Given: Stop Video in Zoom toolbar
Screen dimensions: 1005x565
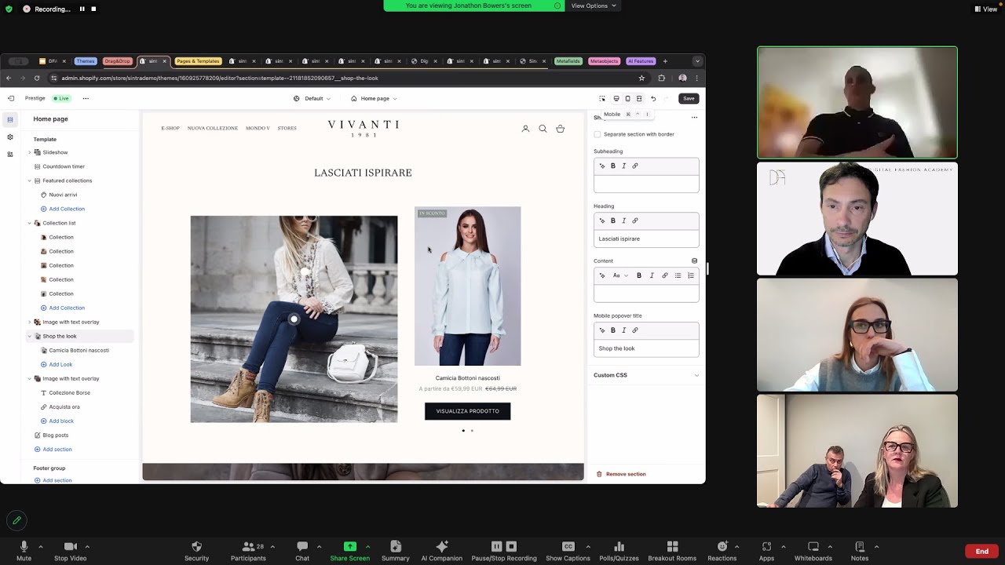Looking at the screenshot, I should 70,551.
